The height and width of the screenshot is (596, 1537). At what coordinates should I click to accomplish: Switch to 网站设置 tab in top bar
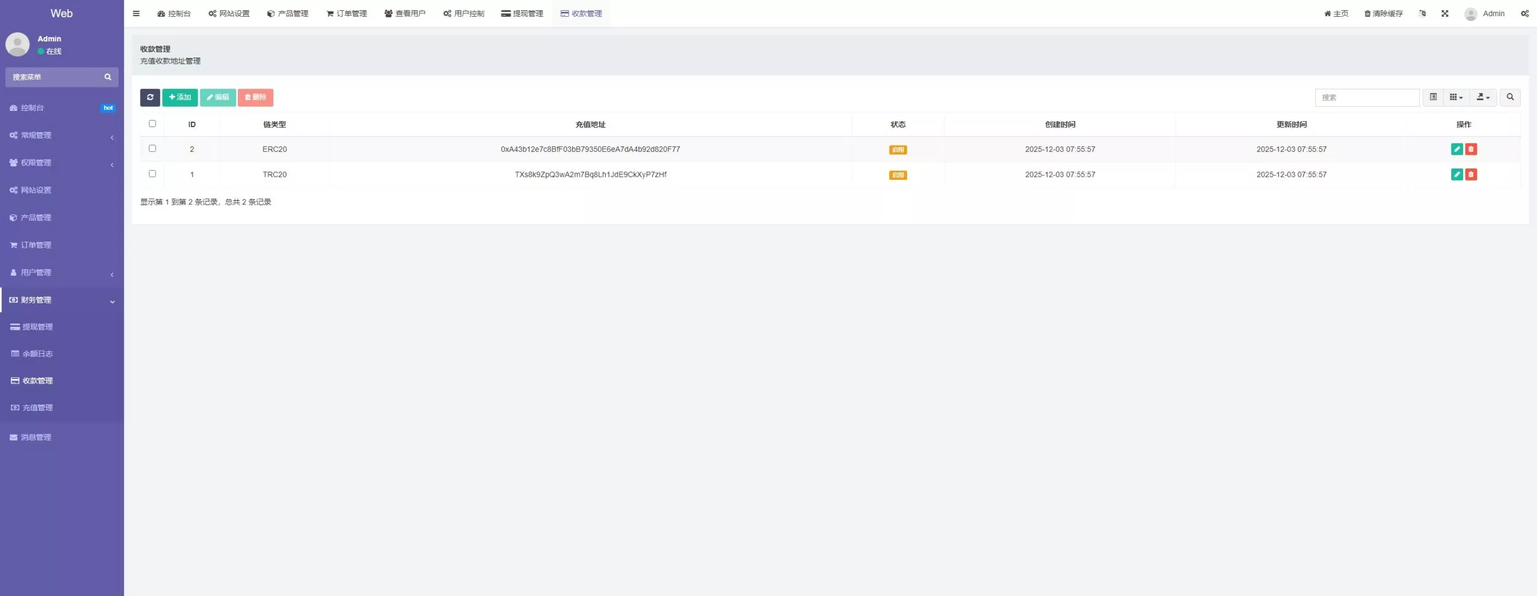[x=229, y=13]
